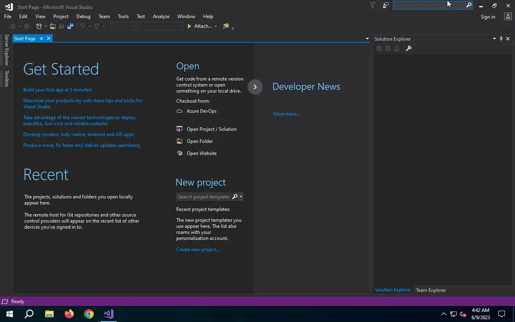
Task: Click the Navigate Backward toolbar icon
Action: pos(13,26)
